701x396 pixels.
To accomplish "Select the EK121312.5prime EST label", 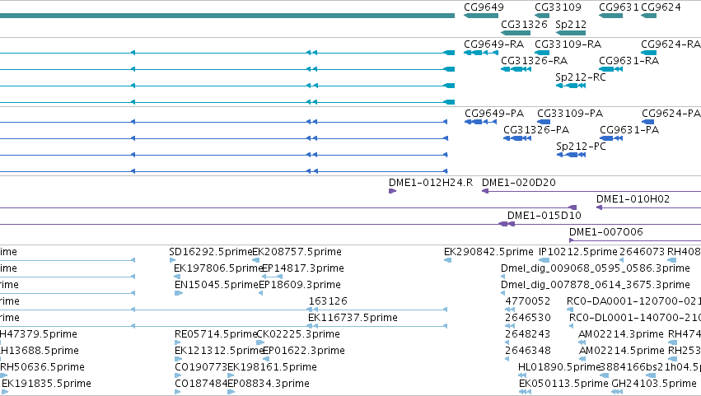I will coord(219,352).
